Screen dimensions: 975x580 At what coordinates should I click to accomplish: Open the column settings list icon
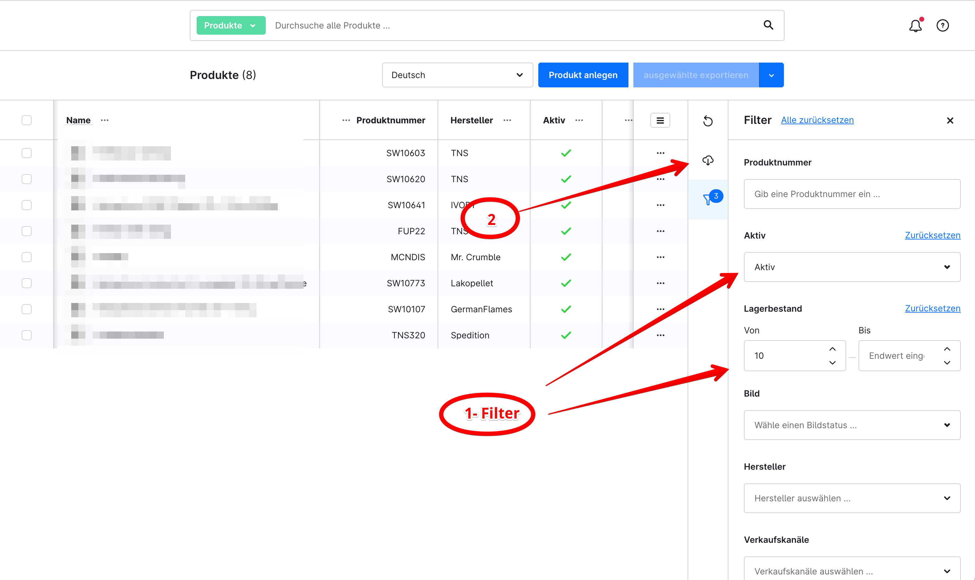click(660, 121)
